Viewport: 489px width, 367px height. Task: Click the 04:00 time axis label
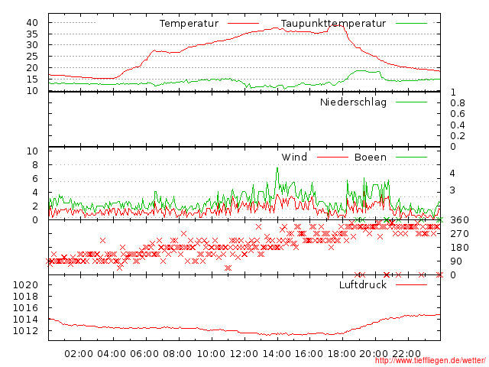(112, 354)
